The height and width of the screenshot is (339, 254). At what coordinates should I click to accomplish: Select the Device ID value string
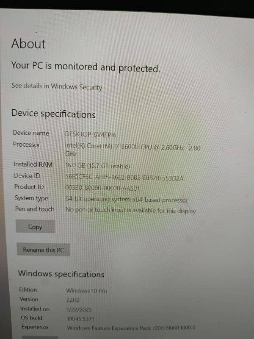124,178
